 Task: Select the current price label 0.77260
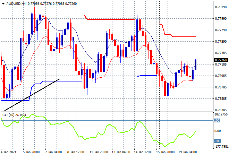(221, 60)
